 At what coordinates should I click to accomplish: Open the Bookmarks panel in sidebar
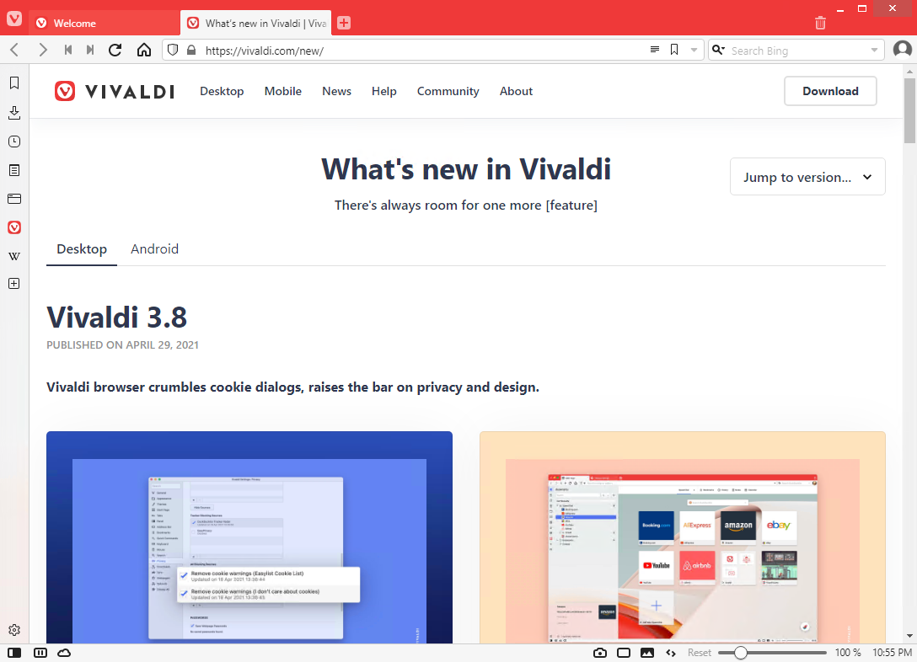coord(14,83)
